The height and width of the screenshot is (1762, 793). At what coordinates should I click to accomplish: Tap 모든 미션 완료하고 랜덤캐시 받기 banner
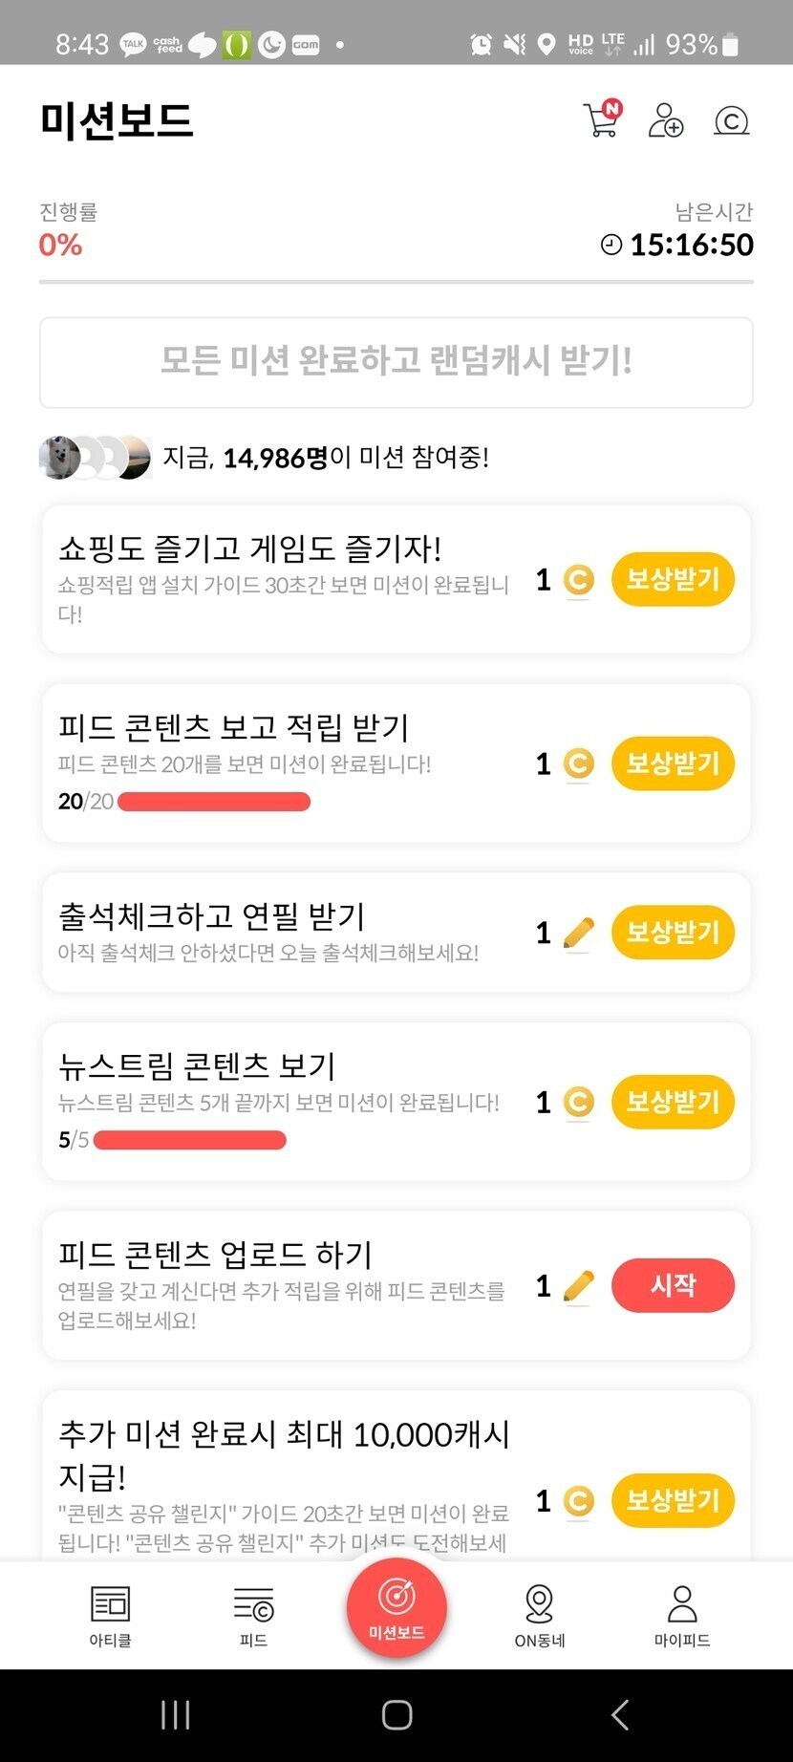[x=396, y=362]
